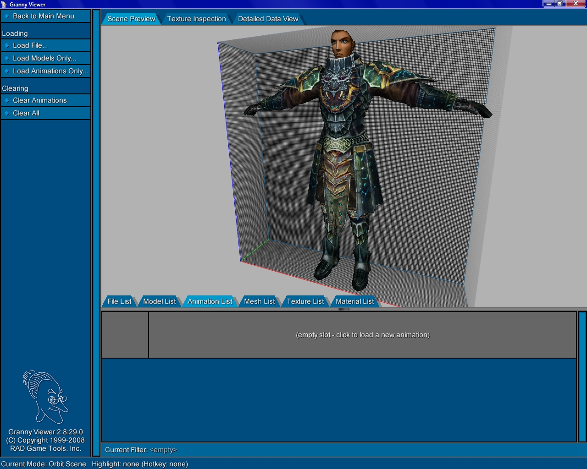Click the Back to Main Menu button
Image resolution: width=587 pixels, height=469 pixels.
pyautogui.click(x=46, y=16)
